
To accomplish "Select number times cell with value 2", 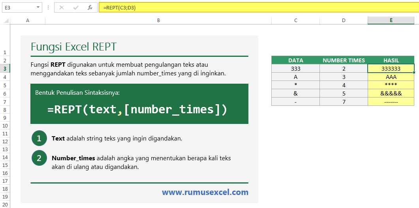I will click(344, 69).
